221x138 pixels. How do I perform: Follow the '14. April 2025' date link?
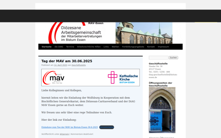pos(60,65)
